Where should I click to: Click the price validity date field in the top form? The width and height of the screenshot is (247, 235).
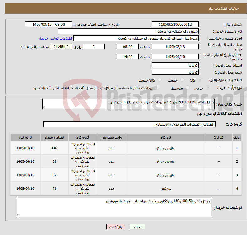(175, 57)
